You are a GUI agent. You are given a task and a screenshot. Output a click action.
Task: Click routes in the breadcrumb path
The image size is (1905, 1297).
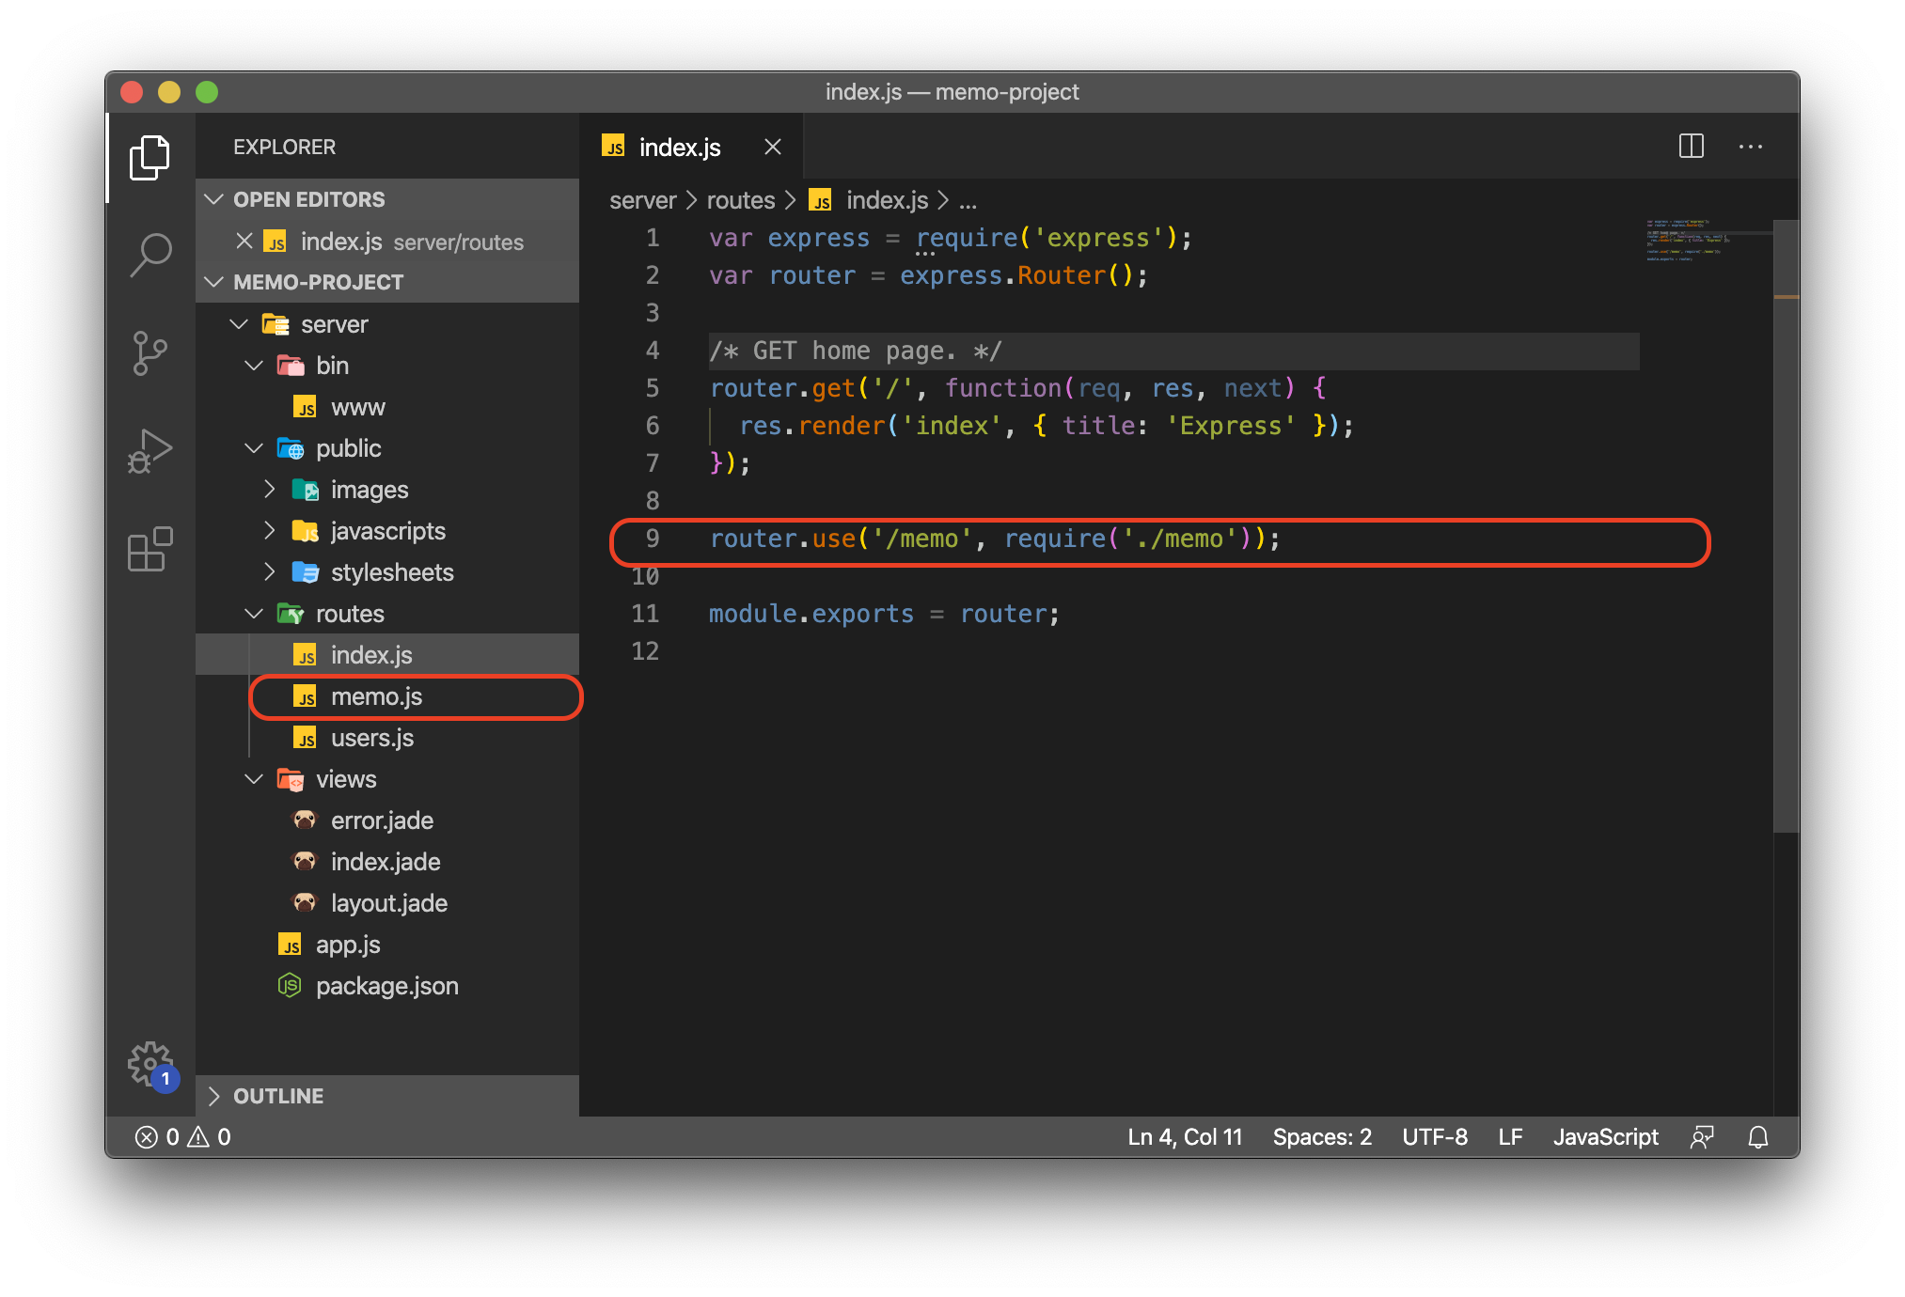740,200
